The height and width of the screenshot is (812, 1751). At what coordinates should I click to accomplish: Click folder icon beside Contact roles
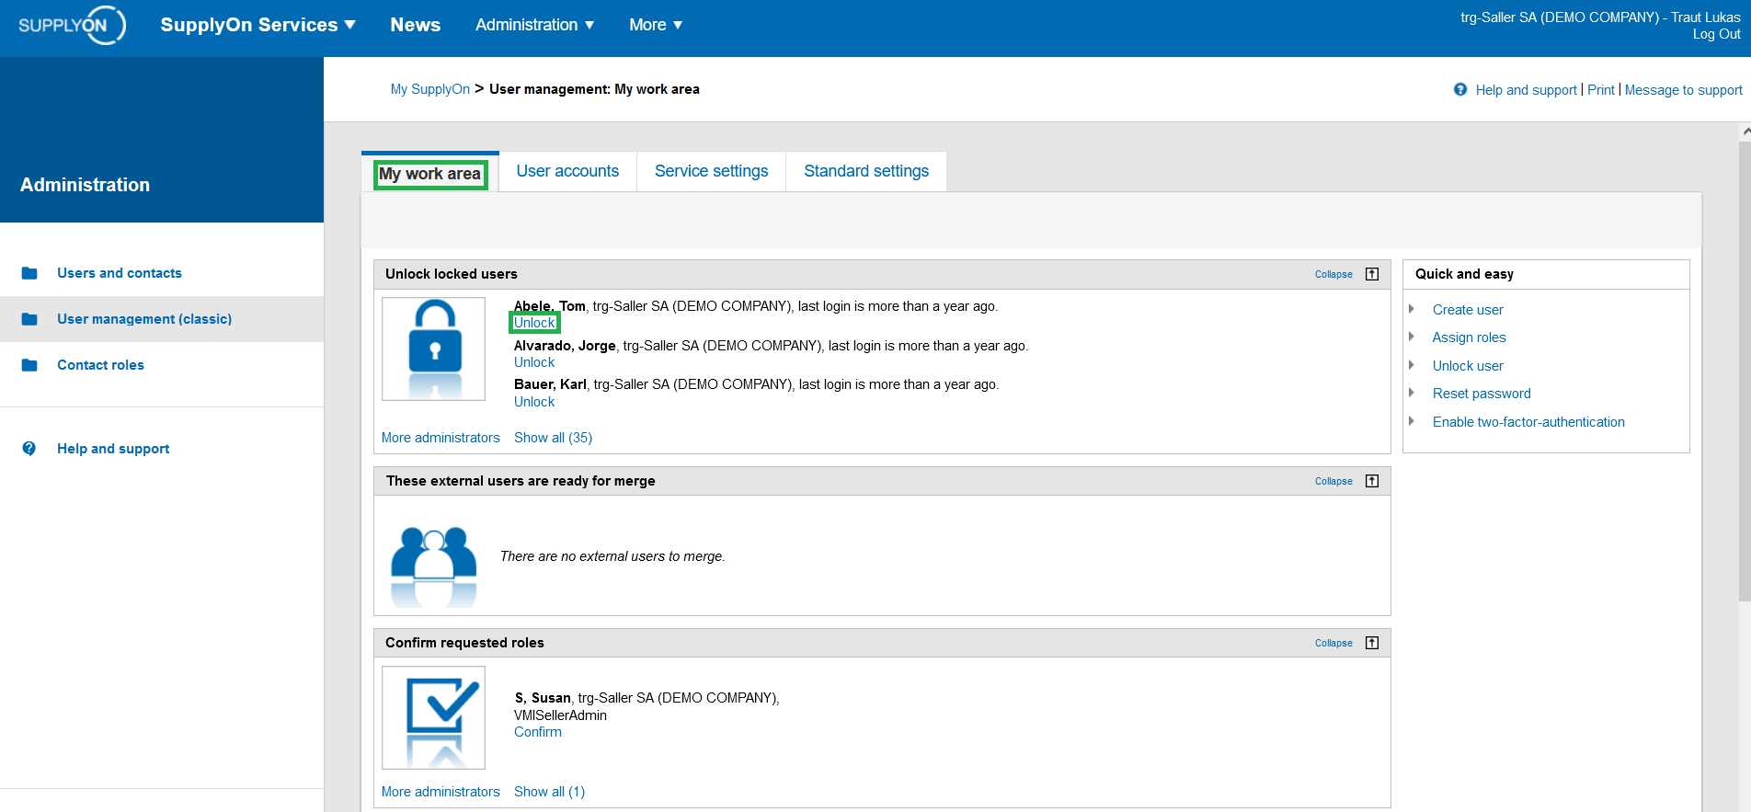tap(29, 365)
